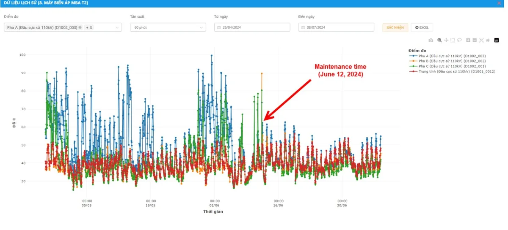The image size is (508, 230).
Task: Export data with the EXCEL button
Action: tap(422, 27)
